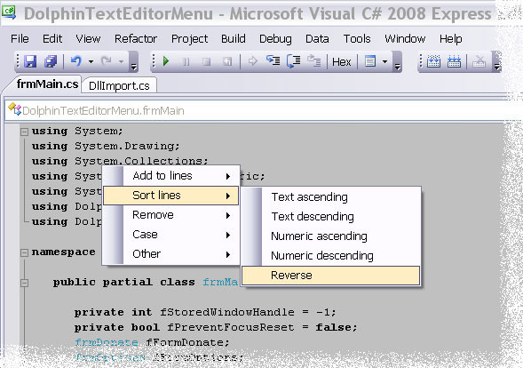
Task: Open the Build menu
Action: coord(234,39)
